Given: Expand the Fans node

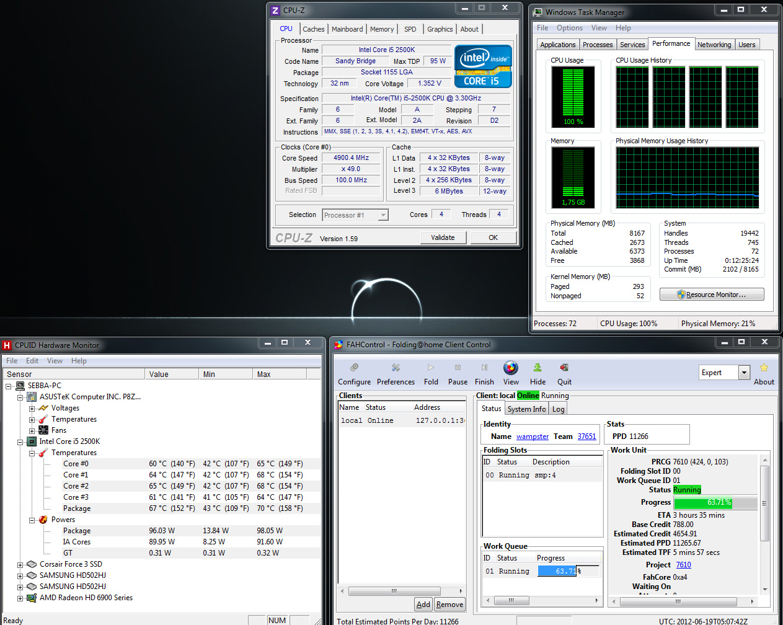Looking at the screenshot, I should pyautogui.click(x=32, y=431).
